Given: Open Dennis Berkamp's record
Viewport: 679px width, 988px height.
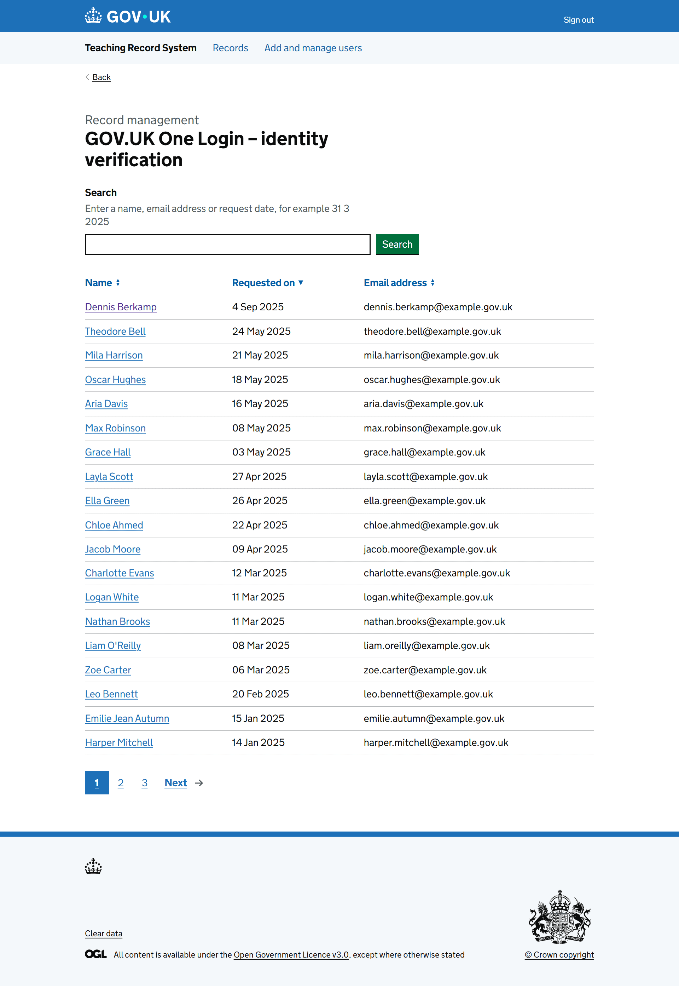Looking at the screenshot, I should pos(120,307).
